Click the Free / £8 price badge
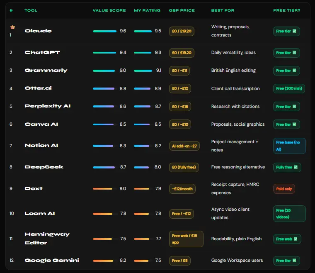The height and width of the screenshot is (273, 315). tap(180, 261)
